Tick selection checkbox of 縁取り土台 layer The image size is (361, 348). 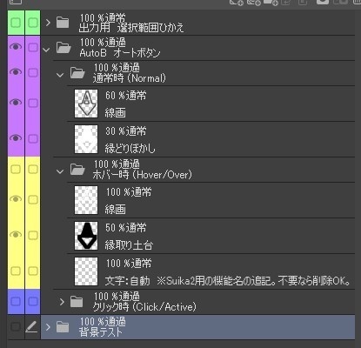33,235
